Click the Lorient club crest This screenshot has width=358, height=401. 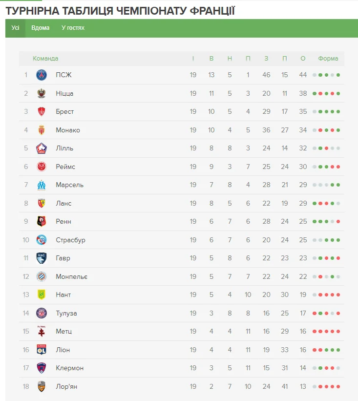tap(42, 386)
